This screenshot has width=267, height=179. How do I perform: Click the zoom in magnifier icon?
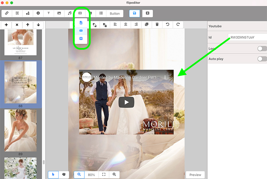tap(114, 174)
